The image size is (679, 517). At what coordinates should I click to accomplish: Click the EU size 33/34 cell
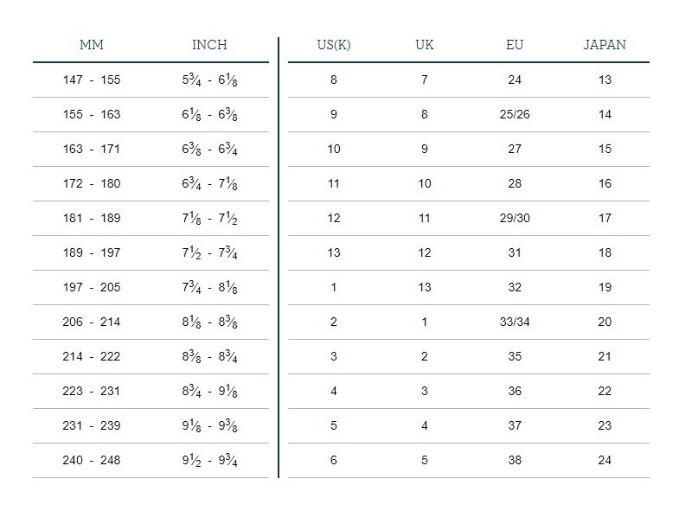515,322
